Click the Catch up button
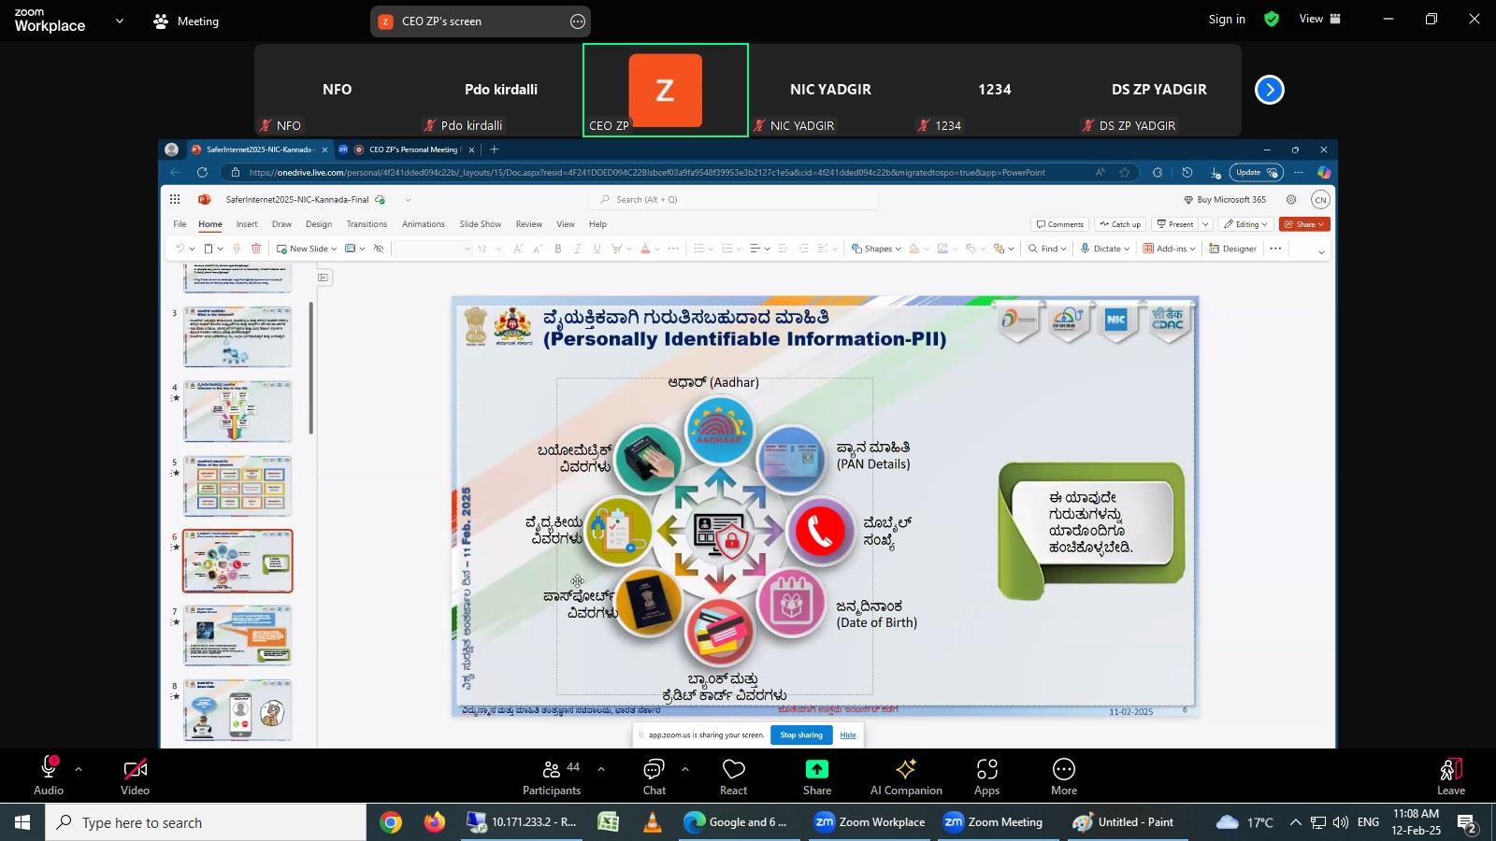Screen dimensions: 1496x841 1120,224
